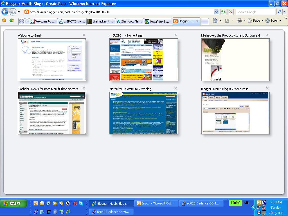Screen dimensions: 288x216
Task: Open the recent pages dropdown arrow
Action: (x=19, y=12)
